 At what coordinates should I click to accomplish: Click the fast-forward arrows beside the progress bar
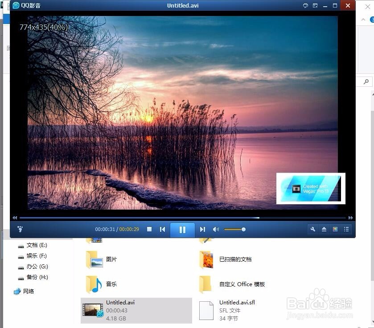[350, 218]
